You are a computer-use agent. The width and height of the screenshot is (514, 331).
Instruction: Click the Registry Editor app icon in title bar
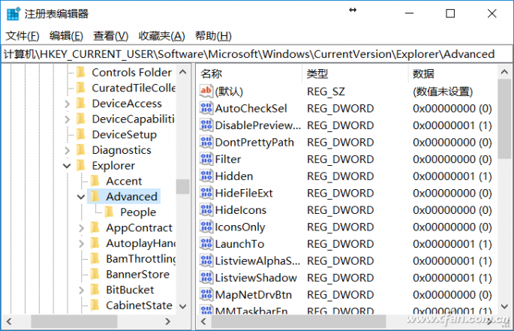[x=13, y=14]
